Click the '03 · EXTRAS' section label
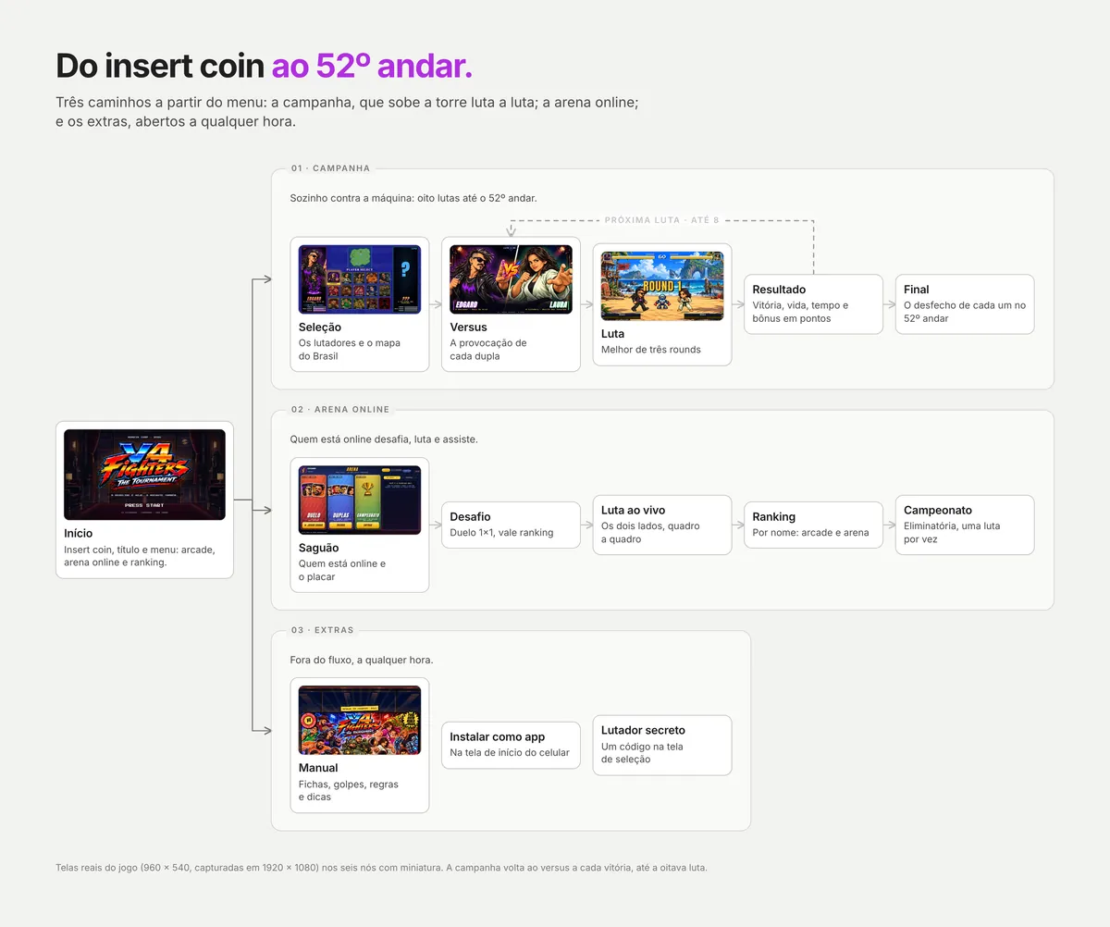 322,630
